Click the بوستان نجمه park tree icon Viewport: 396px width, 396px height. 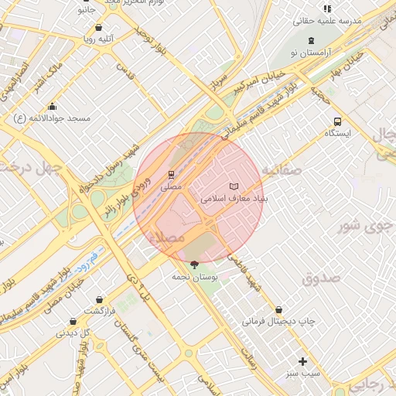pos(194,265)
